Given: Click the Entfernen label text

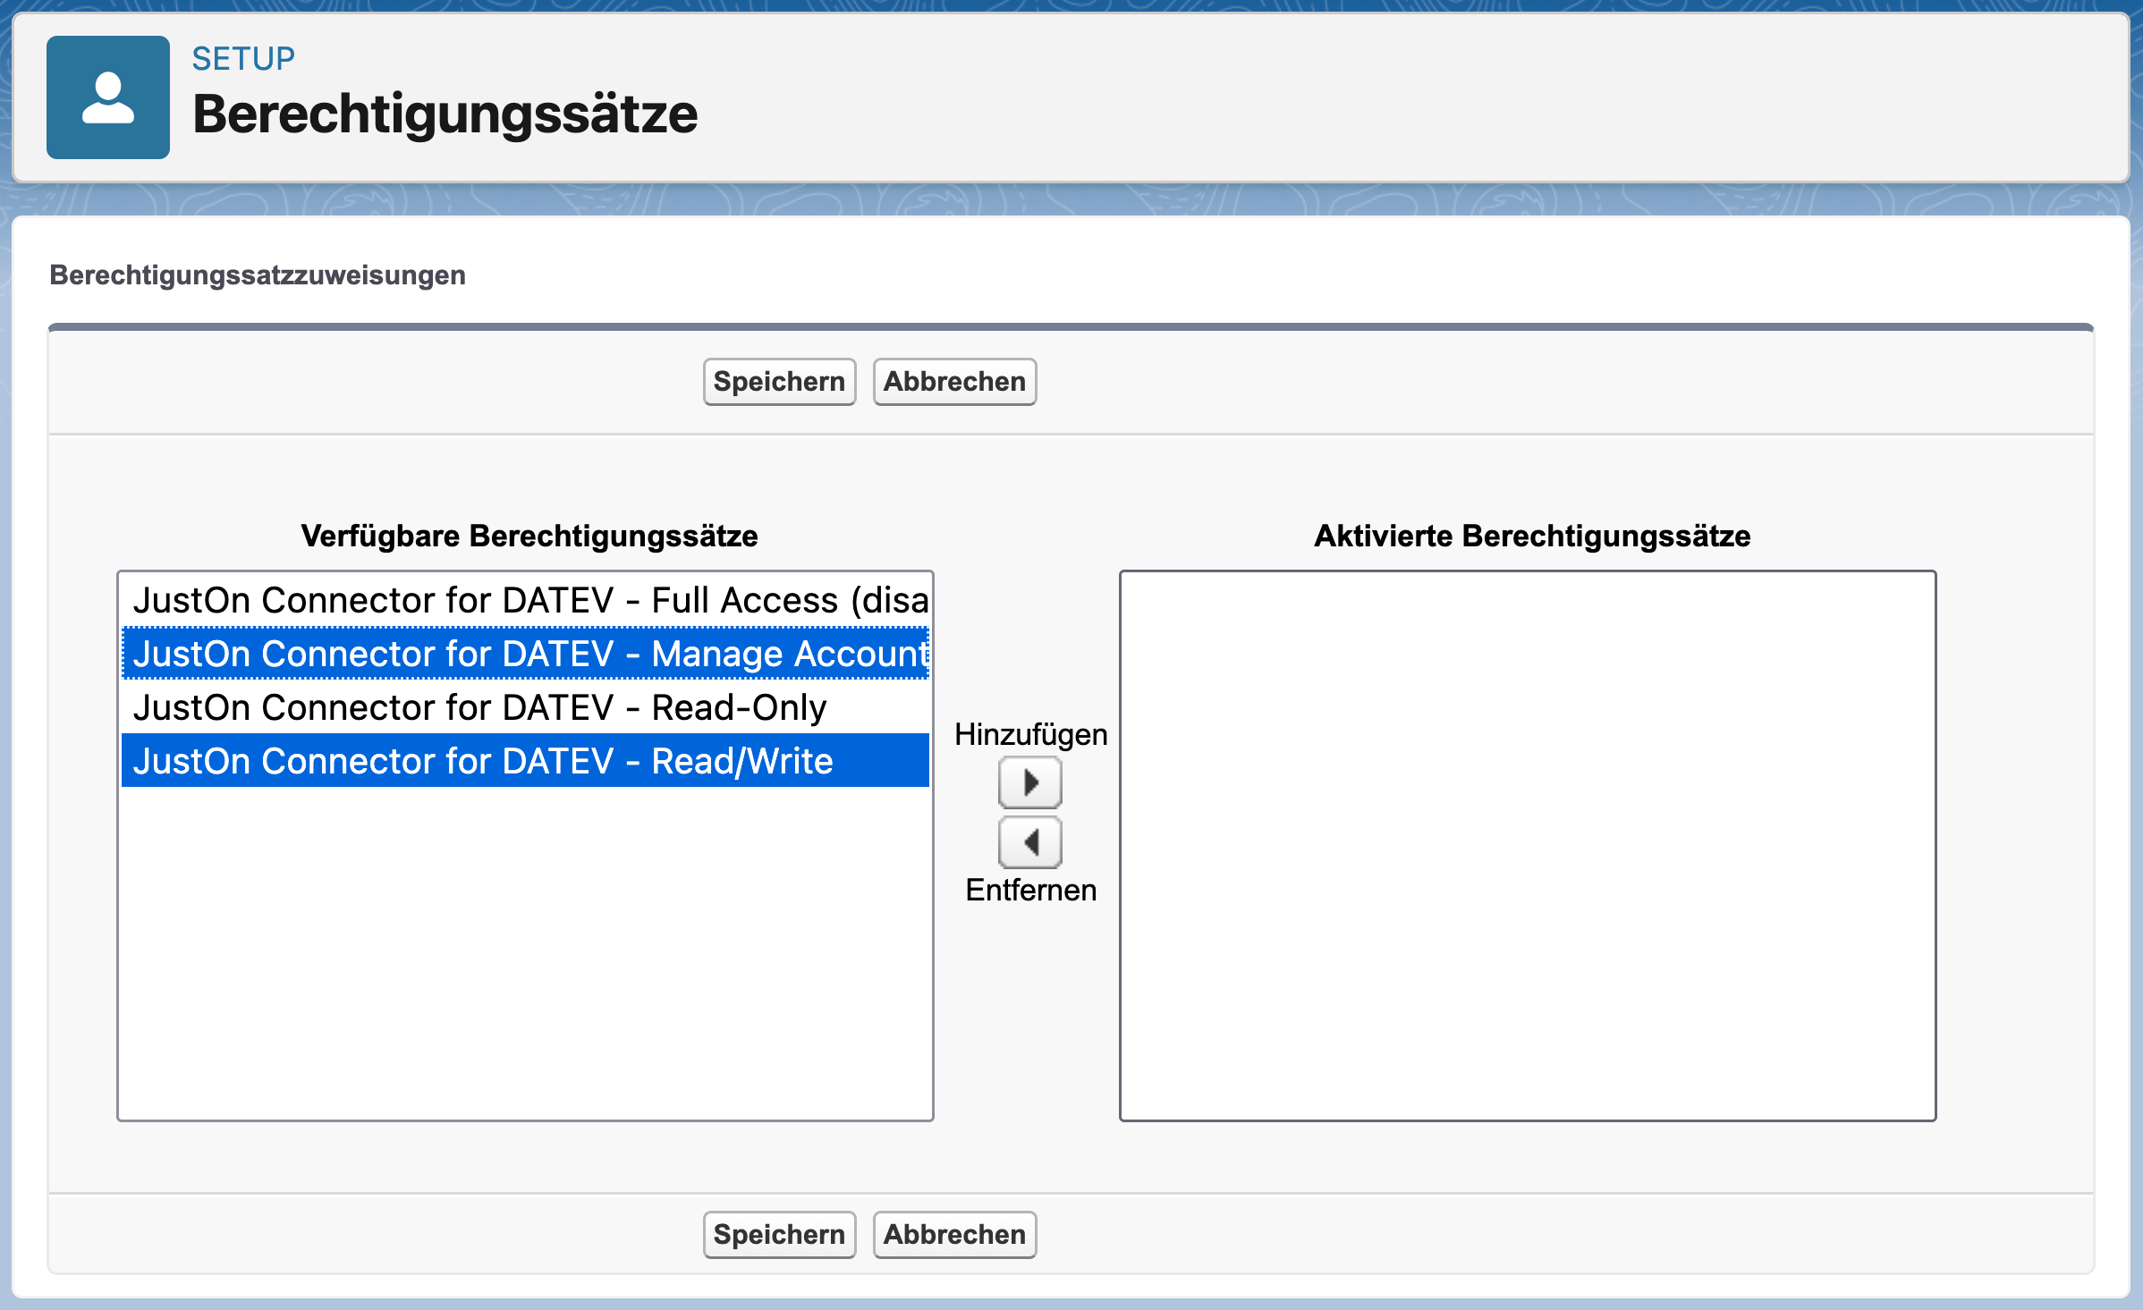Looking at the screenshot, I should (x=1030, y=890).
